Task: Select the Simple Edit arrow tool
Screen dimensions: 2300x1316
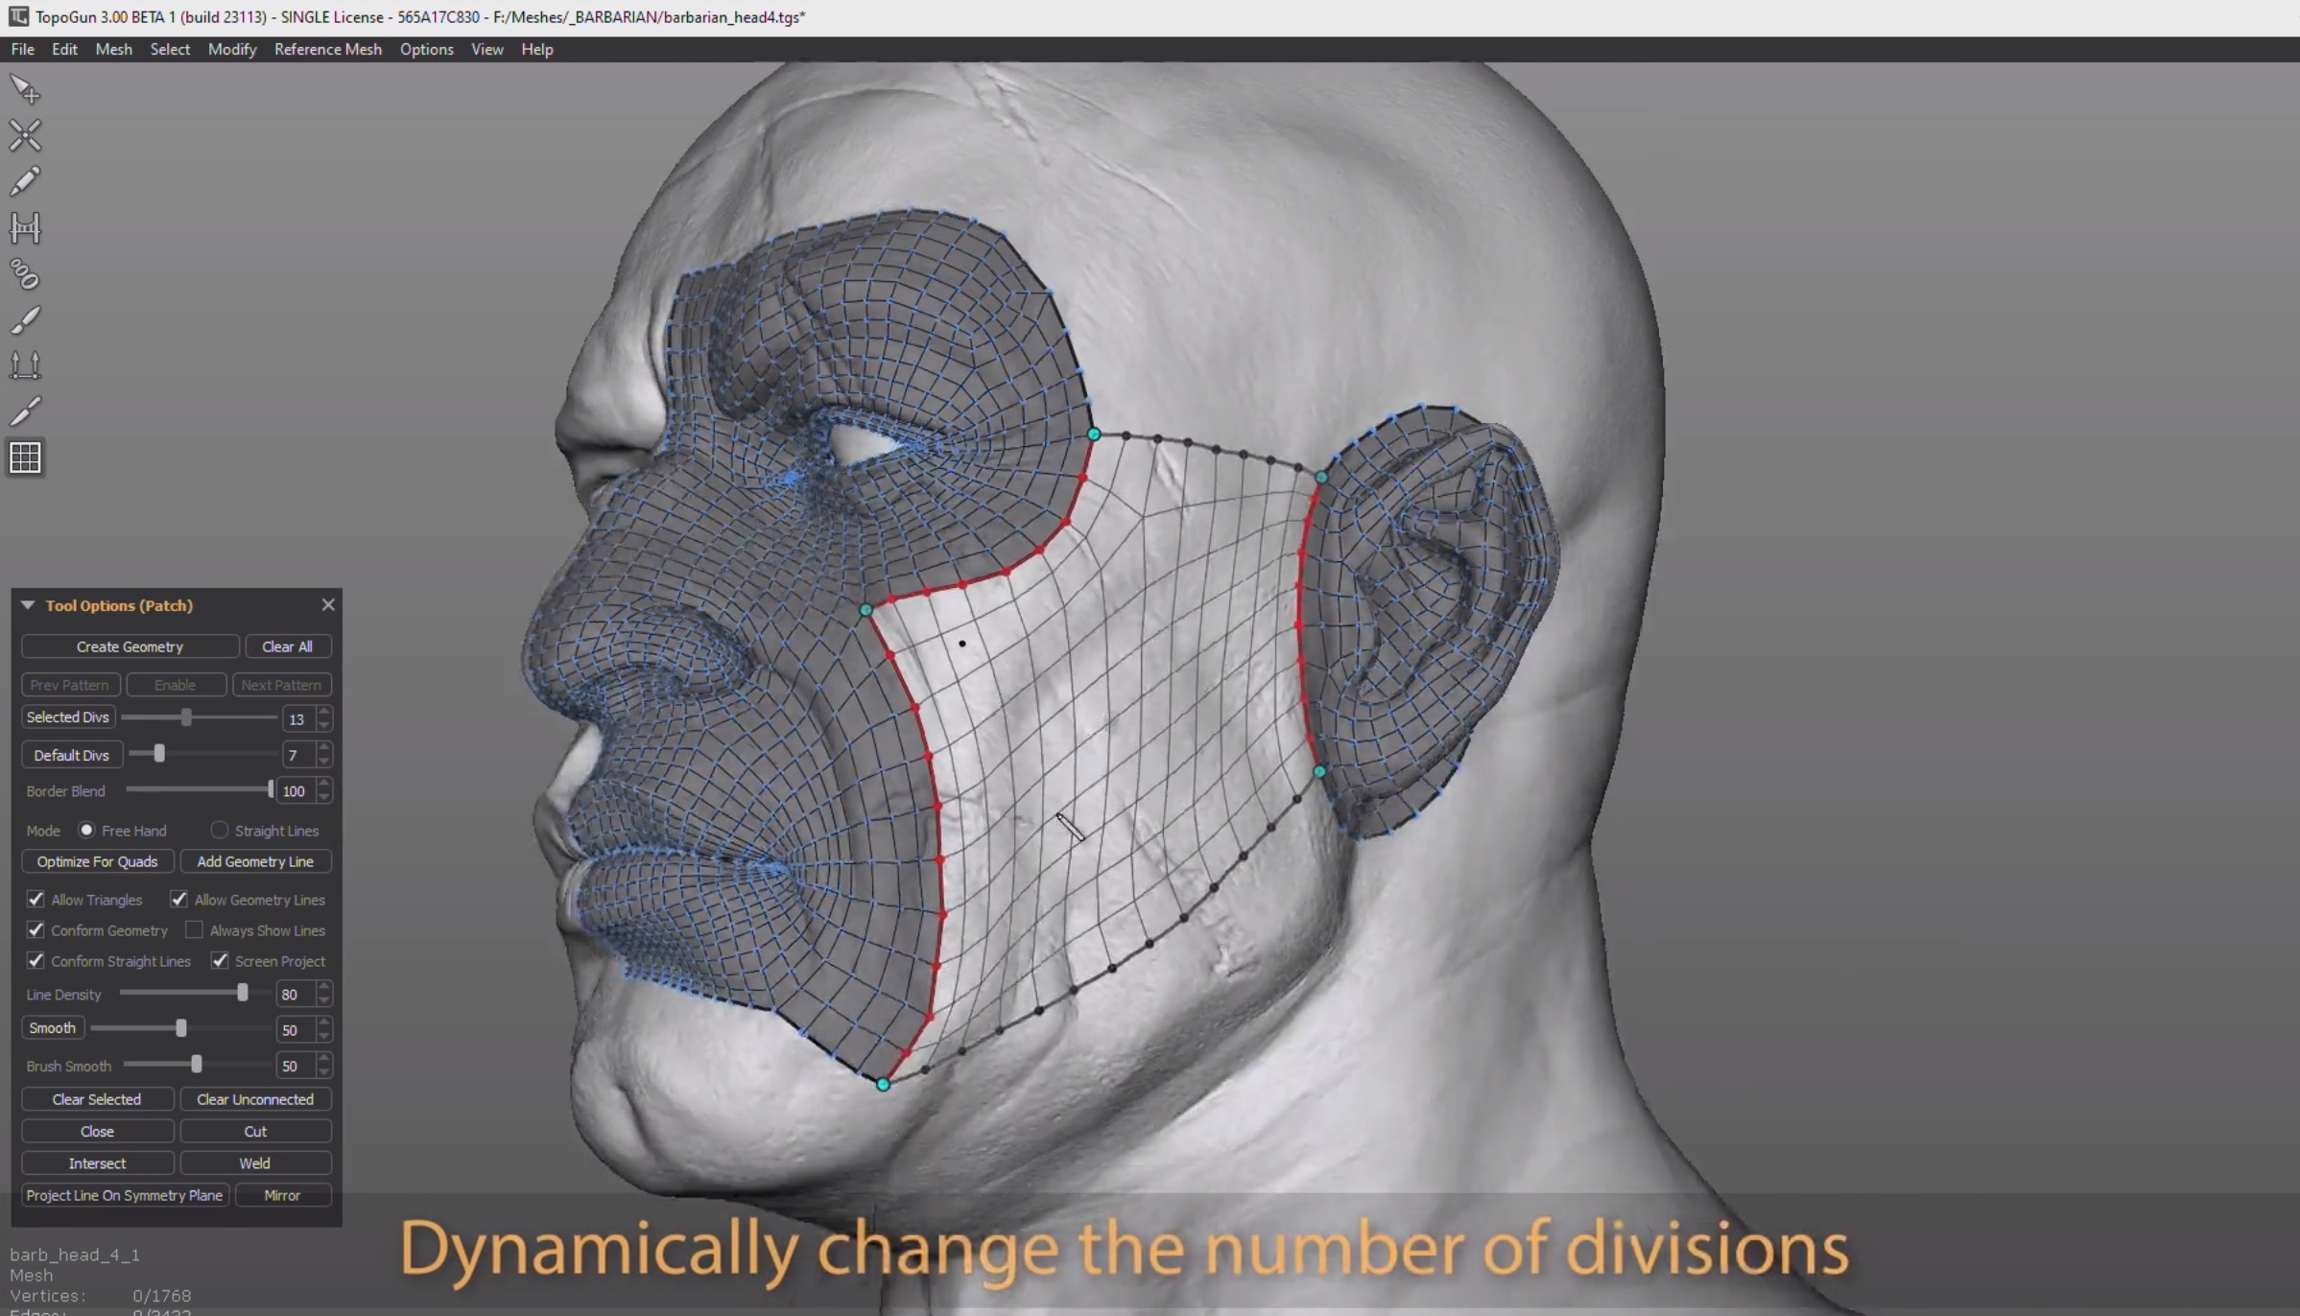Action: click(x=25, y=89)
